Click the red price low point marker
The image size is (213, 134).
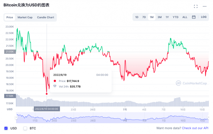47,94
